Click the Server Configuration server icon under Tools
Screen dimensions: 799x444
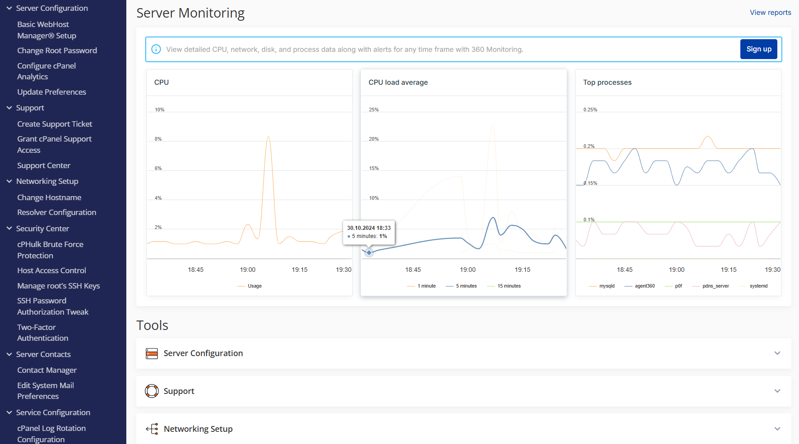coord(152,353)
